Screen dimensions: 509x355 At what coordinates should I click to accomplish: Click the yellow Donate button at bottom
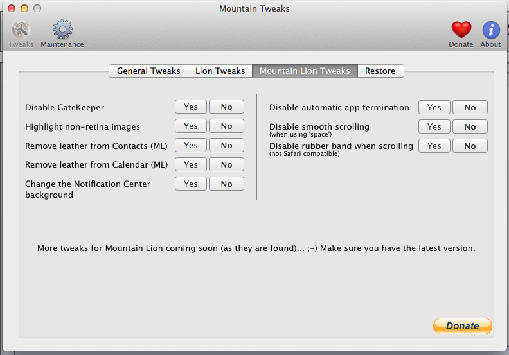[x=463, y=326]
